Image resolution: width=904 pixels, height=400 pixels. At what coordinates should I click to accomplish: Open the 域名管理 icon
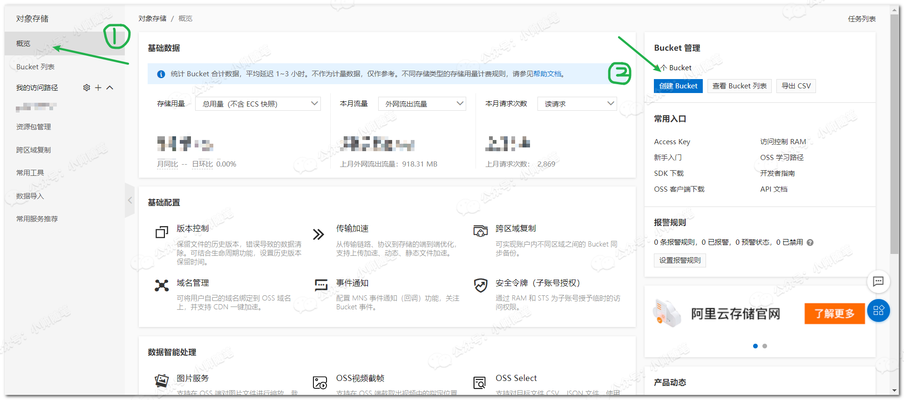pyautogui.click(x=162, y=285)
